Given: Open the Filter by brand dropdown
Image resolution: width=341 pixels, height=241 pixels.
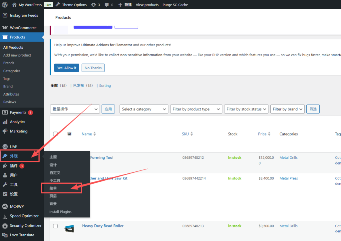Looking at the screenshot, I should click(287, 109).
